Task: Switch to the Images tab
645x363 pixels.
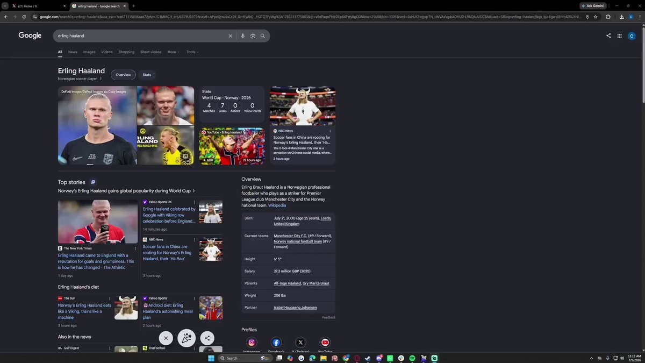Action: coord(89,52)
